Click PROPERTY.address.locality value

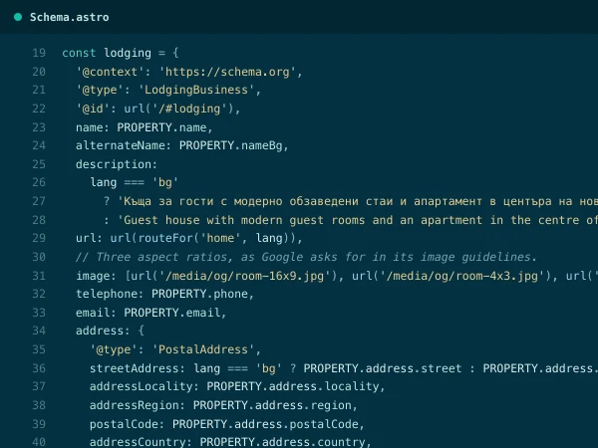point(292,386)
